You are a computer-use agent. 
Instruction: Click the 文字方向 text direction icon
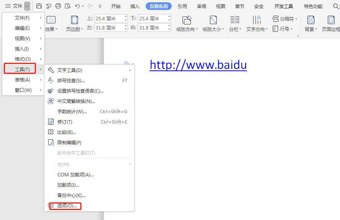[x=257, y=20]
